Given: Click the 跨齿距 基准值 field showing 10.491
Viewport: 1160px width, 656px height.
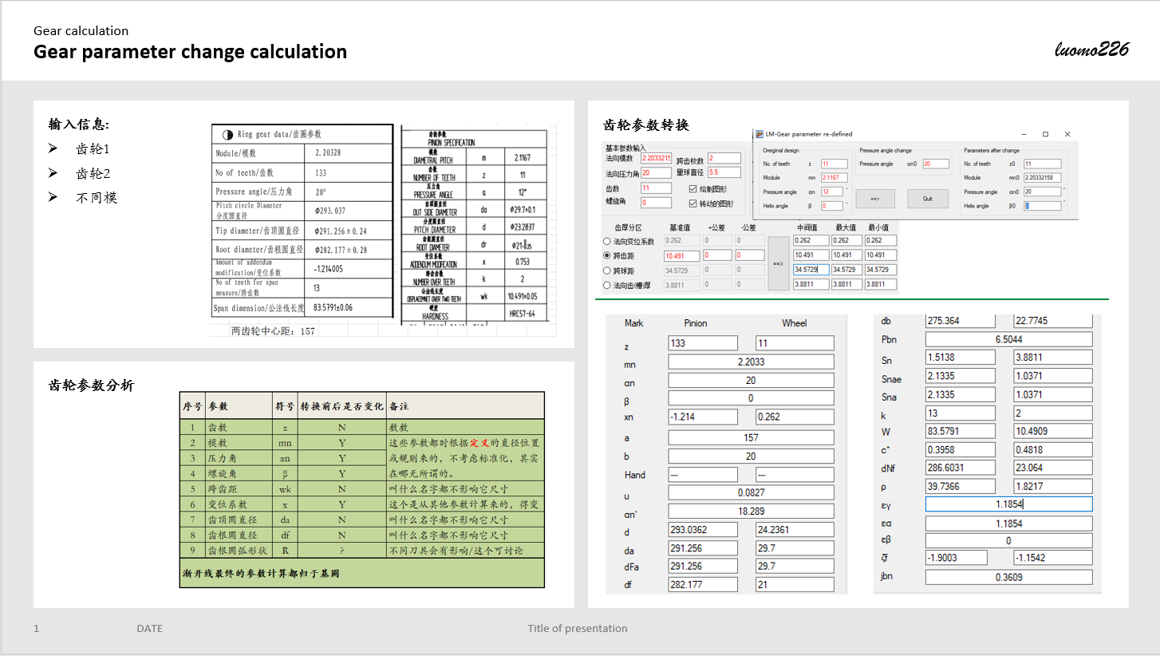Looking at the screenshot, I should click(682, 255).
